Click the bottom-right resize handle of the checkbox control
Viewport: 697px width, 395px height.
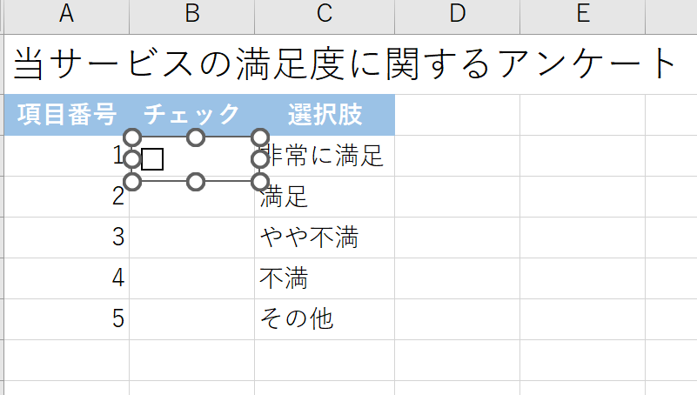pos(259,181)
